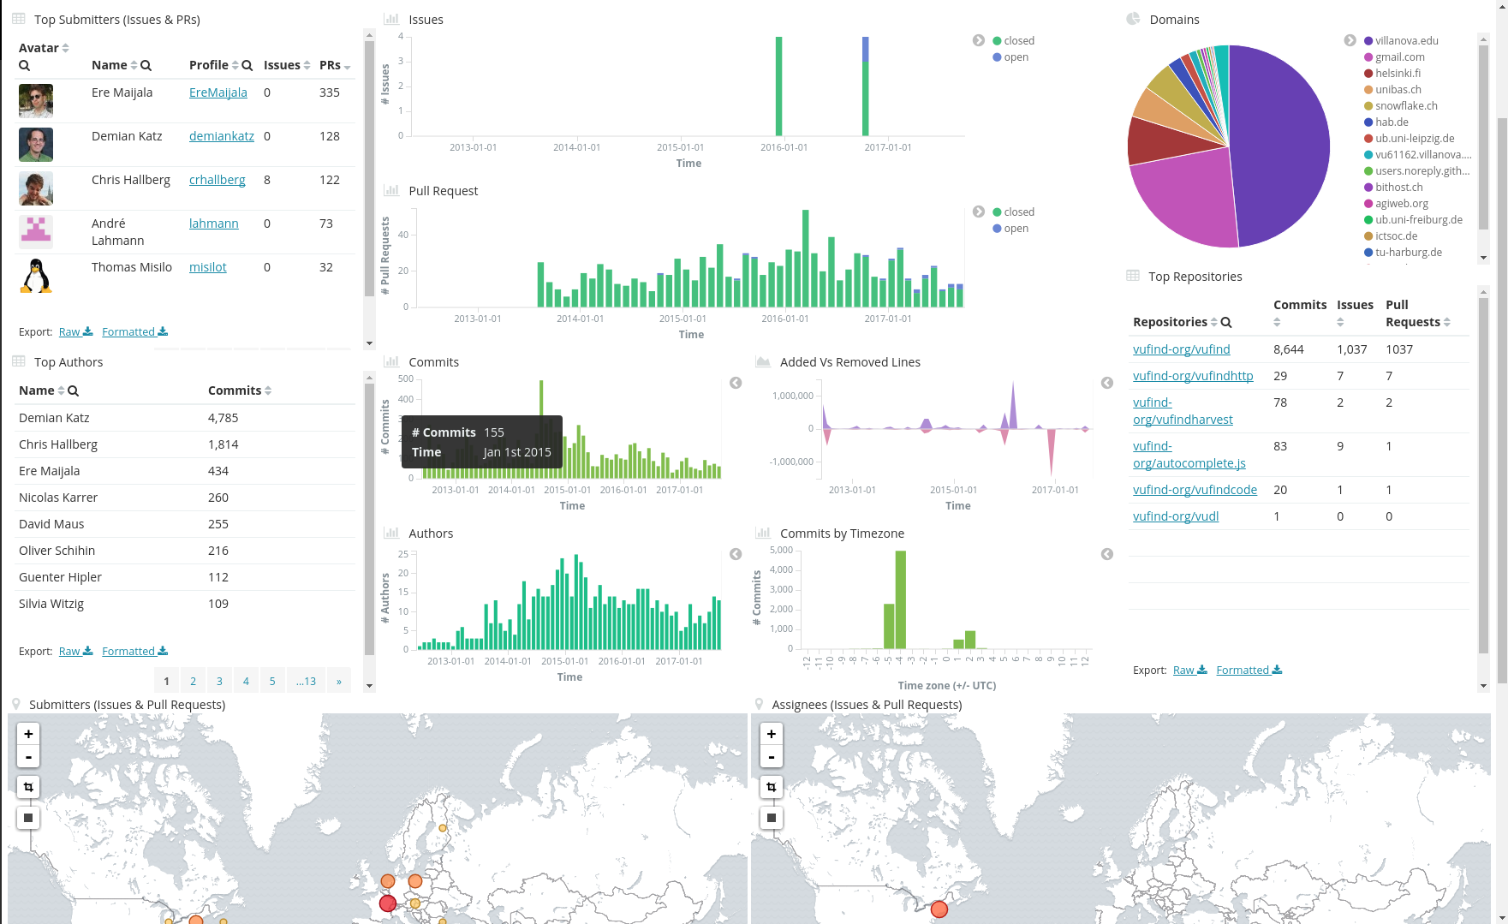Zoom in on the Submitters map
The width and height of the screenshot is (1508, 924).
28,734
